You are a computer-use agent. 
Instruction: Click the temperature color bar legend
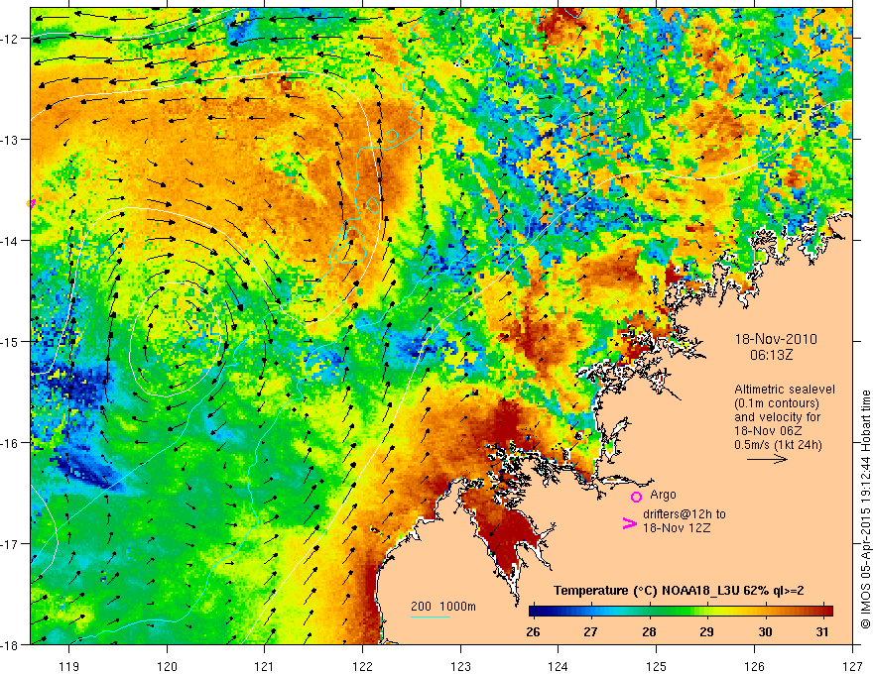tap(681, 612)
